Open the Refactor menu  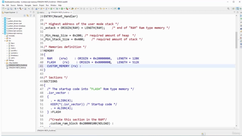pos(20,5)
